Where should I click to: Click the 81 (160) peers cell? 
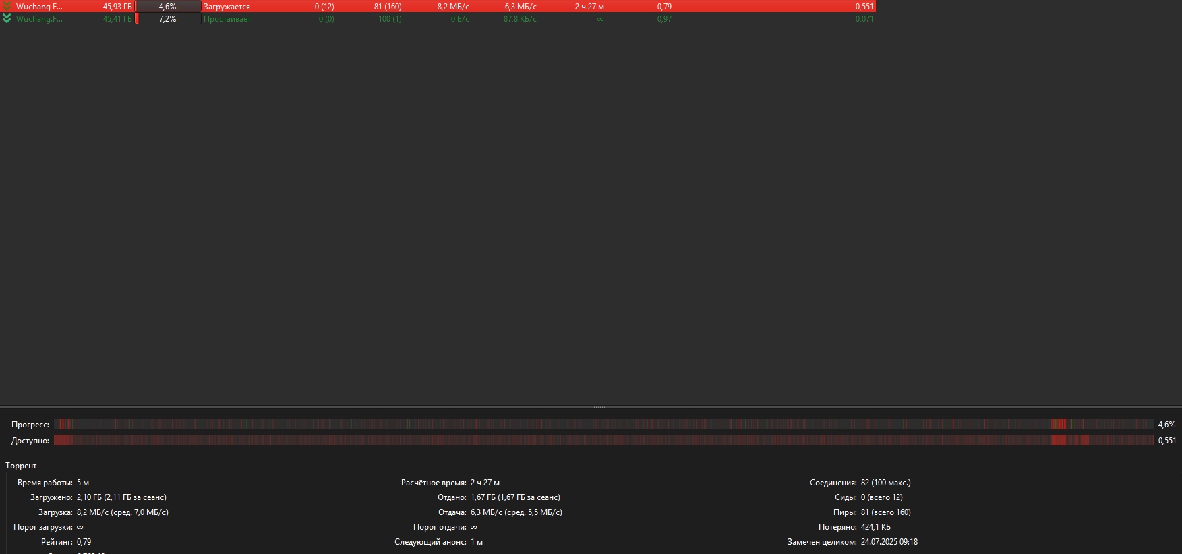tap(388, 6)
